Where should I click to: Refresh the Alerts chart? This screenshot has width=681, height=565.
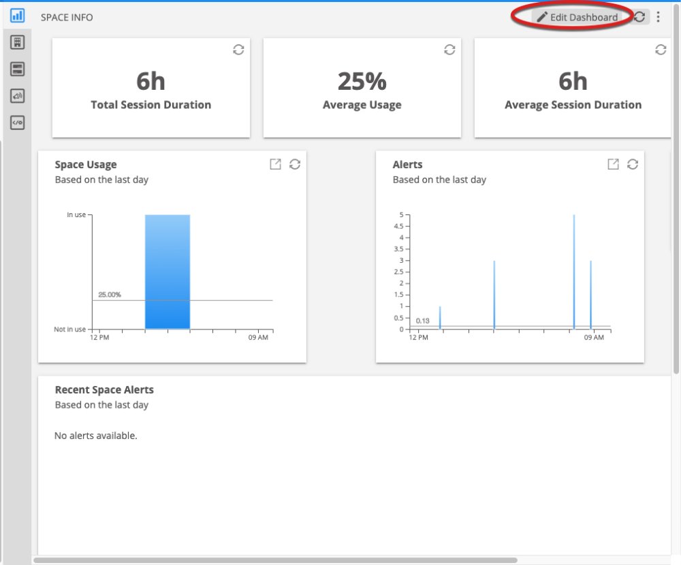(633, 164)
